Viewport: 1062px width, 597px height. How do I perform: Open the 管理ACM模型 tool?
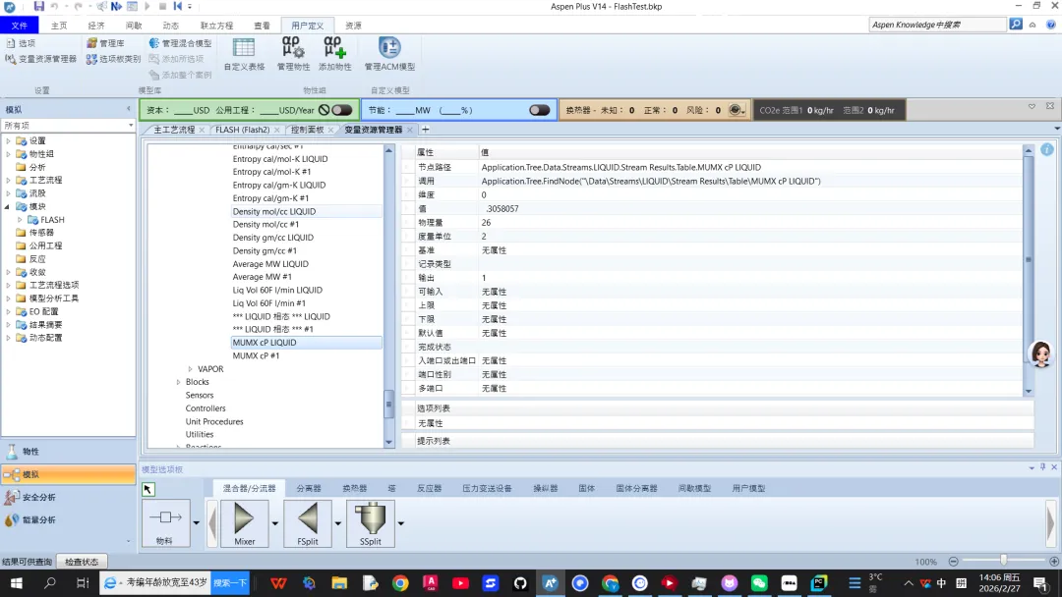[389, 54]
